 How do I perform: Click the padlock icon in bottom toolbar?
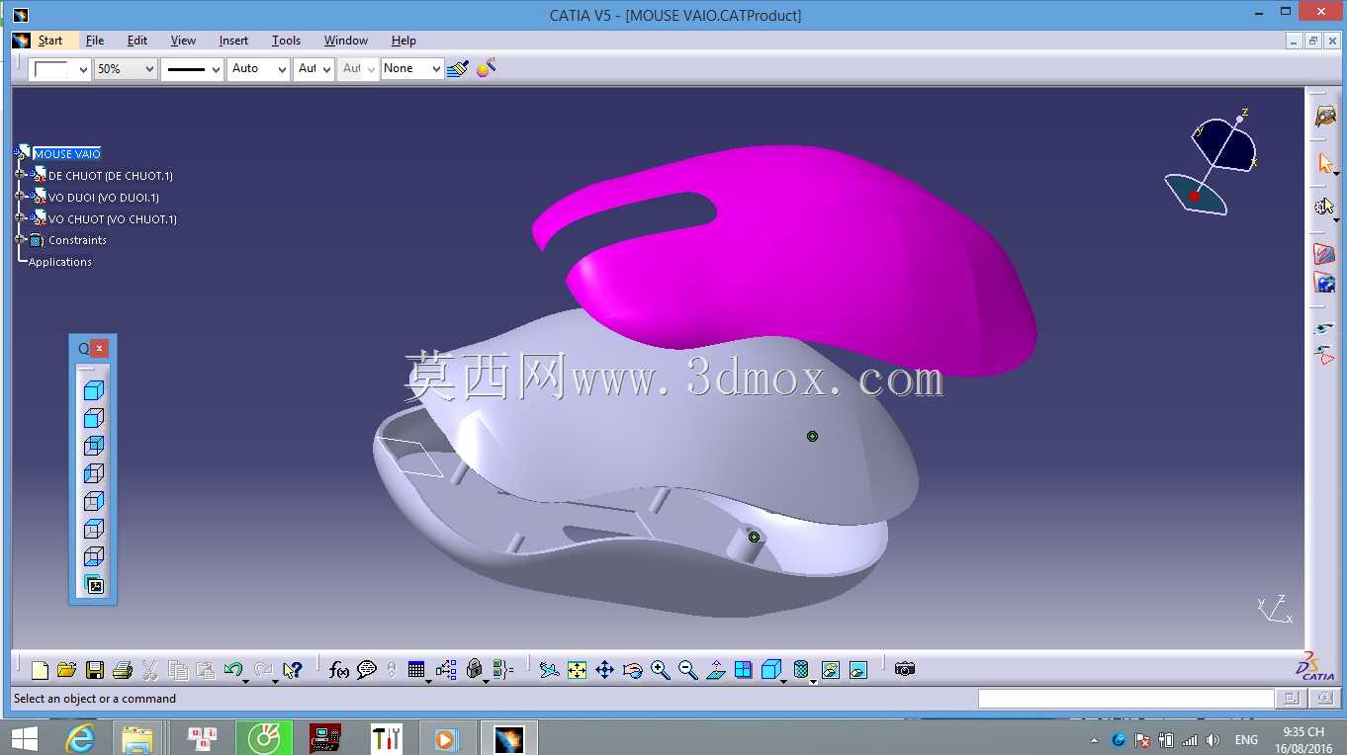coord(475,670)
